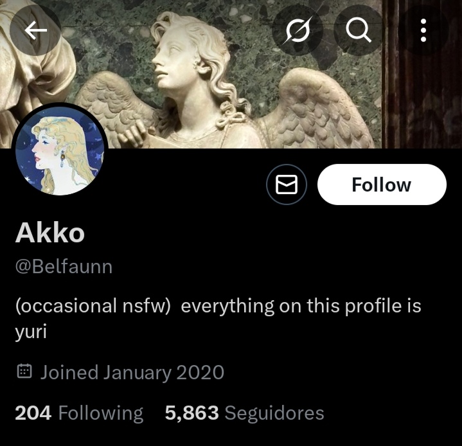Image resolution: width=462 pixels, height=446 pixels.
Task: Tap the Joined January 2020 text
Action: pos(132,372)
